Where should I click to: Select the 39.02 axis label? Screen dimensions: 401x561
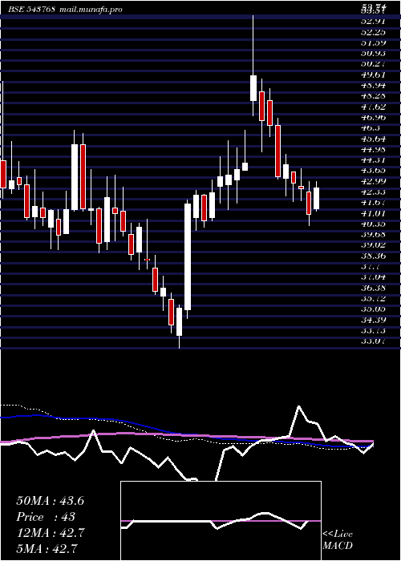coord(374,245)
